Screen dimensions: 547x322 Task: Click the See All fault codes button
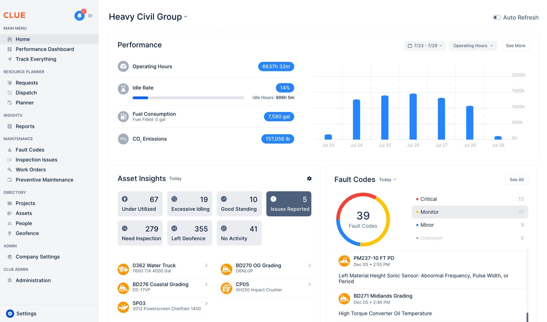[x=516, y=179]
